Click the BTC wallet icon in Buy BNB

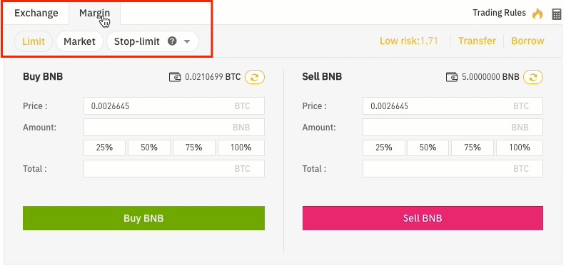pyautogui.click(x=175, y=77)
